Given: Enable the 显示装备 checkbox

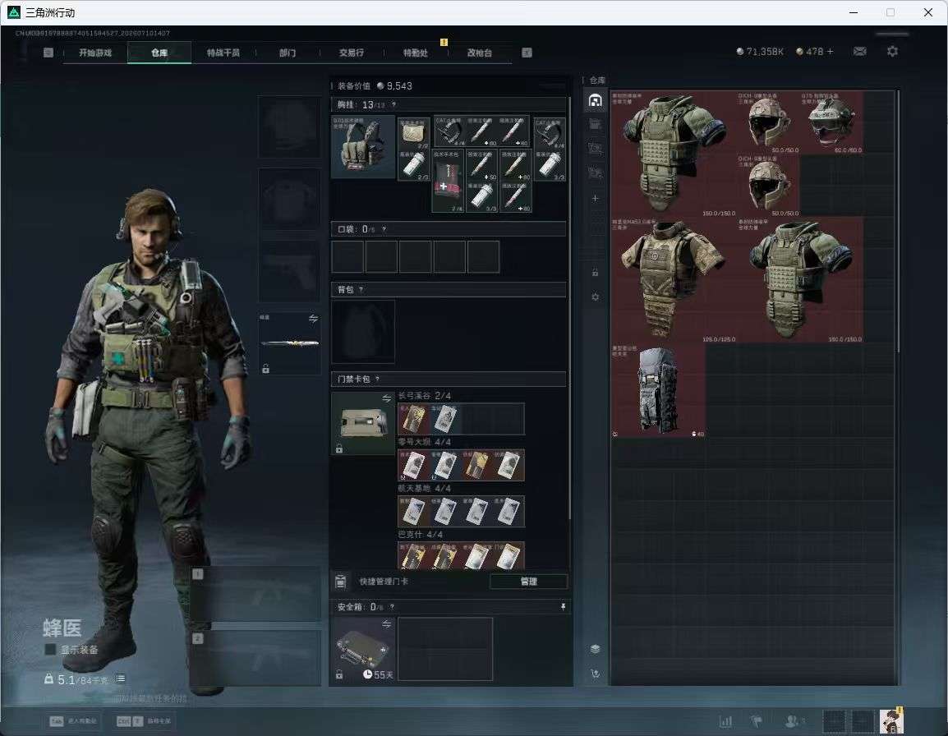Looking at the screenshot, I should click(x=50, y=650).
